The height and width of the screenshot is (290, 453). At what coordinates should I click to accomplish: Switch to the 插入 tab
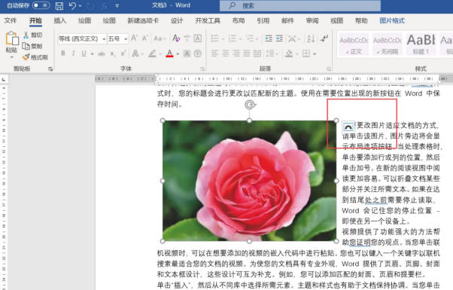[59, 20]
